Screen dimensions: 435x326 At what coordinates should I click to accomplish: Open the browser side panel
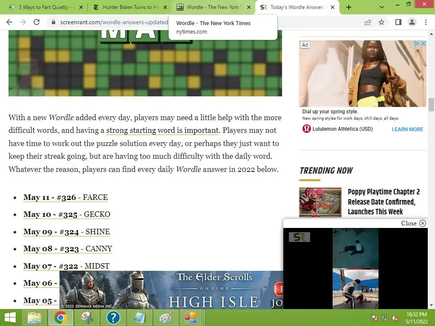(x=398, y=22)
